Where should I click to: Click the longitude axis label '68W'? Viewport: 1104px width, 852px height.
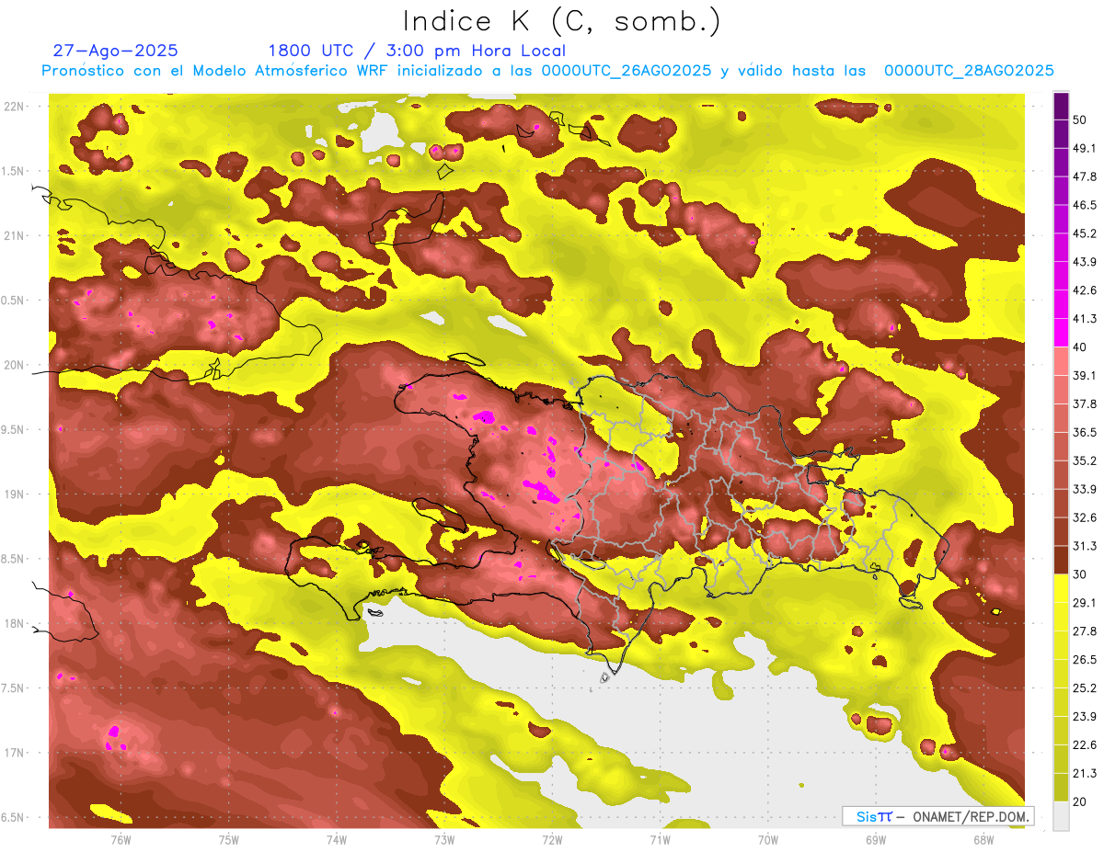pyautogui.click(x=983, y=841)
